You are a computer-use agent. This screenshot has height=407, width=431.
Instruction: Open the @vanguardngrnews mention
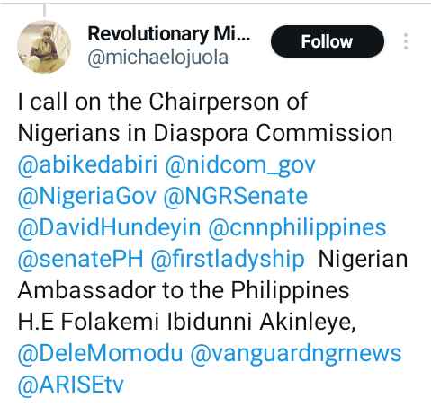click(x=296, y=354)
